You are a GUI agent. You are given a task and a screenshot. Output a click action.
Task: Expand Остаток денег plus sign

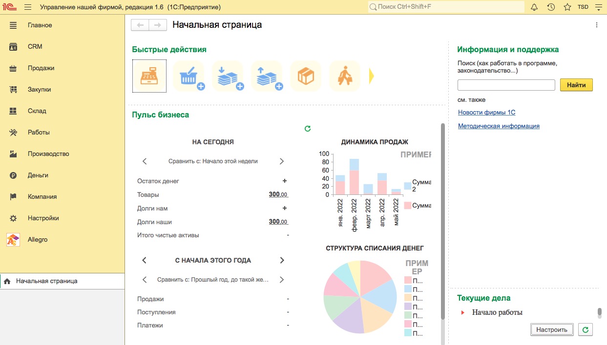click(285, 181)
